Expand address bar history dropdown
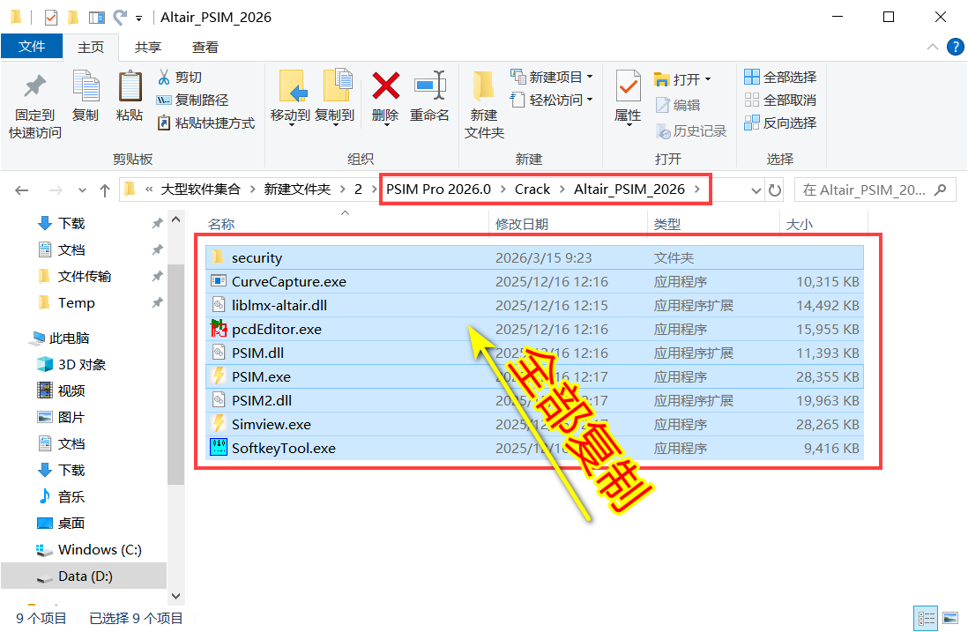 756,190
